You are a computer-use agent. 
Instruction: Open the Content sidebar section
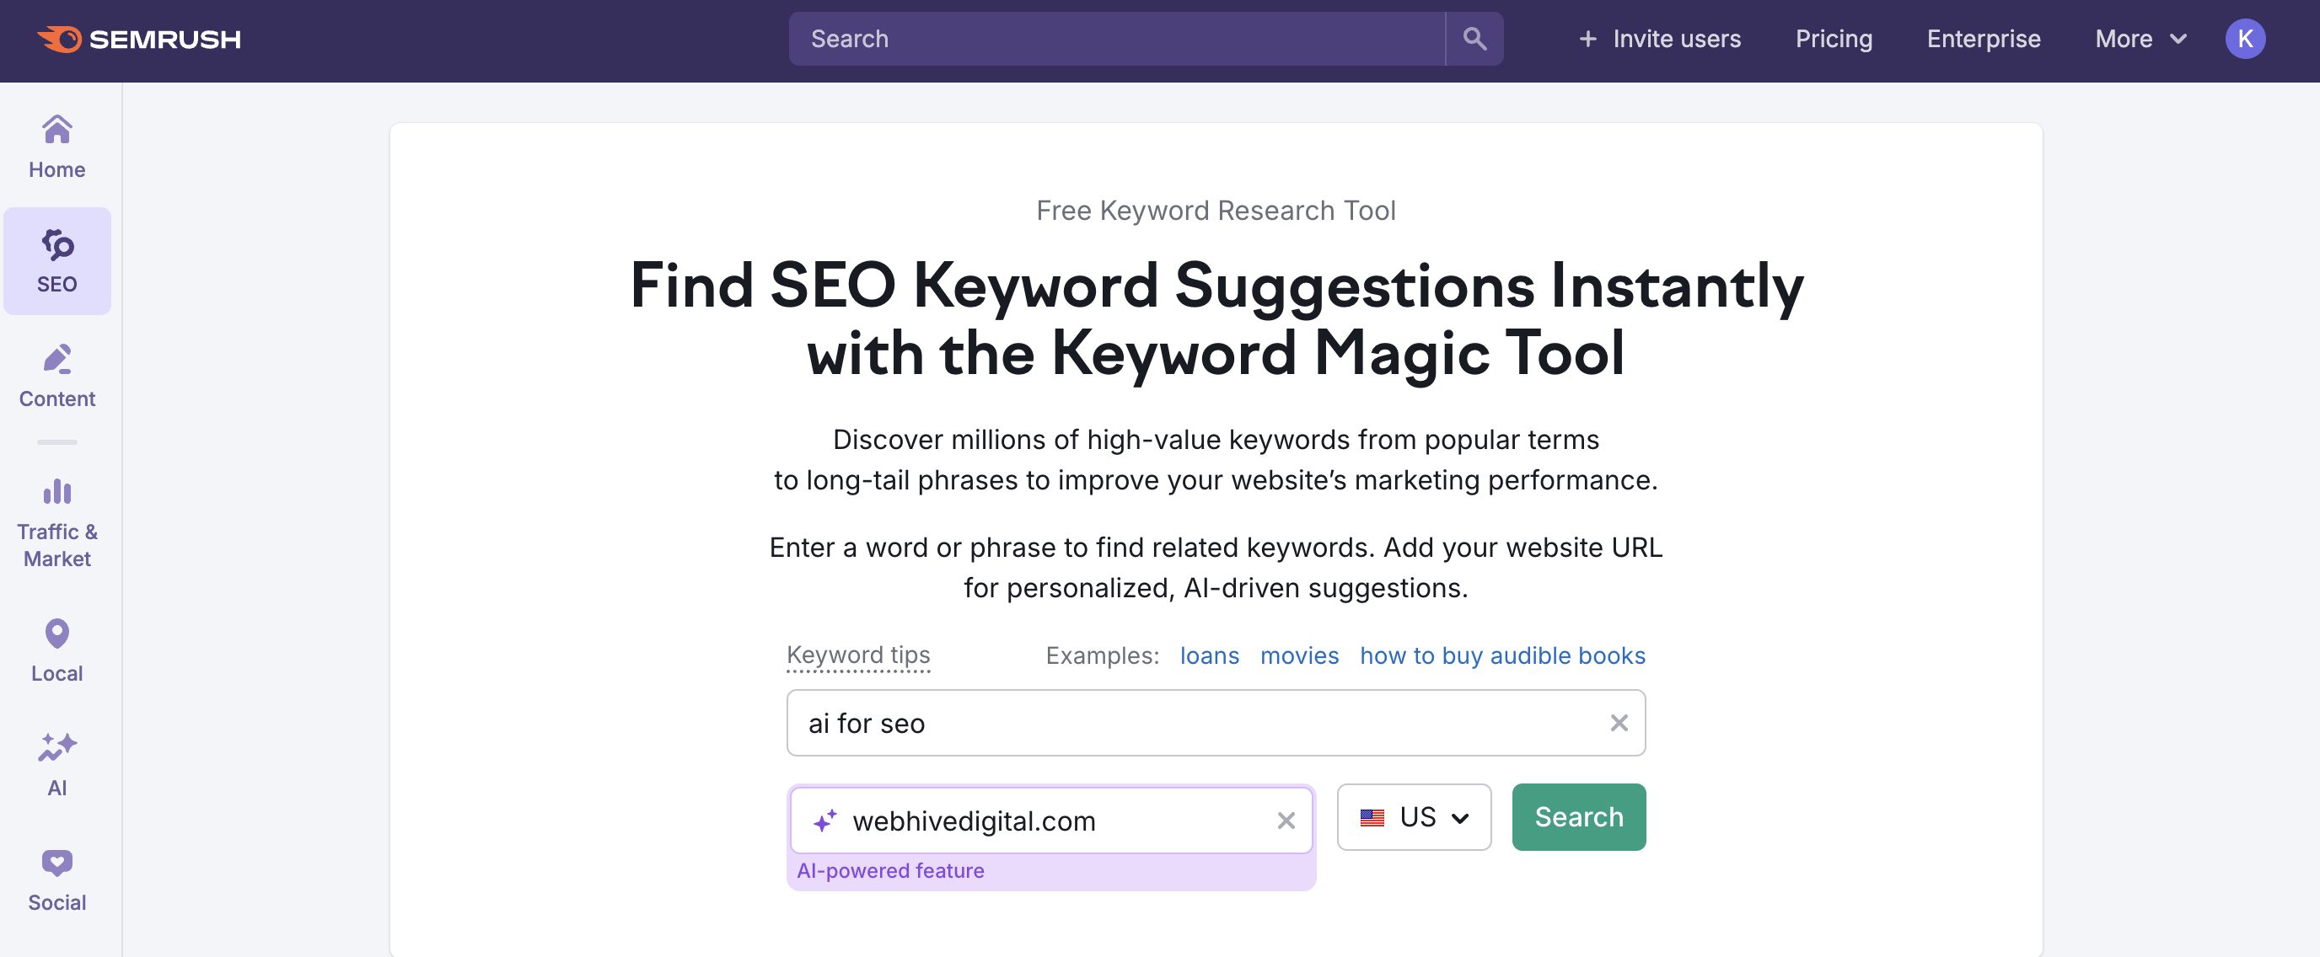pyautogui.click(x=56, y=376)
